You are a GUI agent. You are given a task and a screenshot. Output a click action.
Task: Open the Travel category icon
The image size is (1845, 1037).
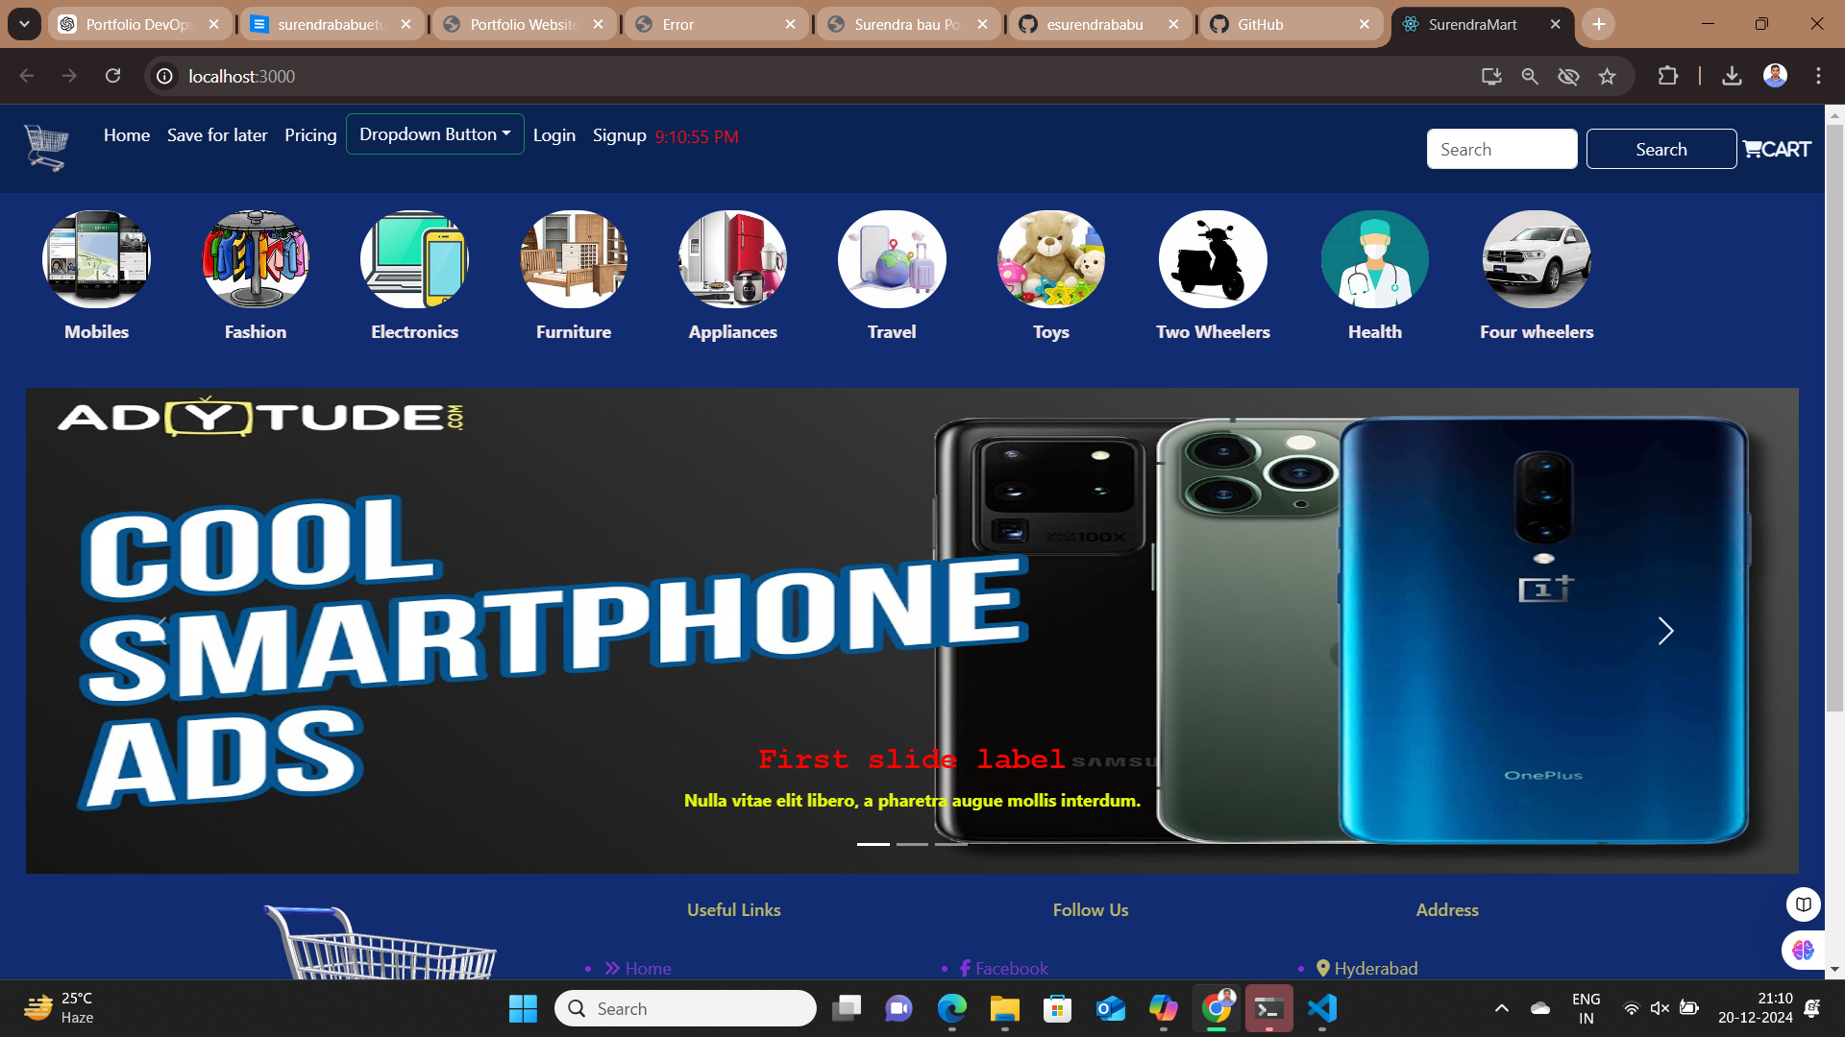pyautogui.click(x=892, y=259)
